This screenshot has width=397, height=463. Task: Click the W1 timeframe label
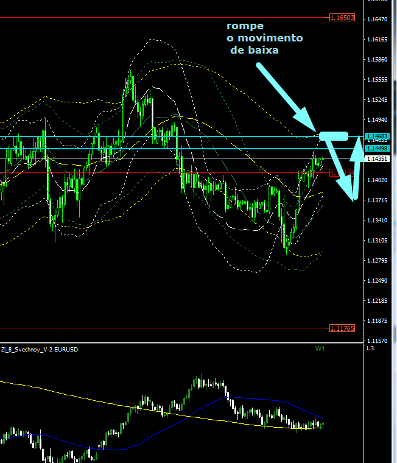tap(320, 349)
